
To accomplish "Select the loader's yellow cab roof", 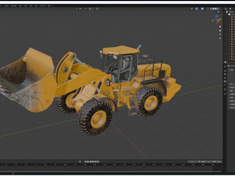I will (120, 50).
